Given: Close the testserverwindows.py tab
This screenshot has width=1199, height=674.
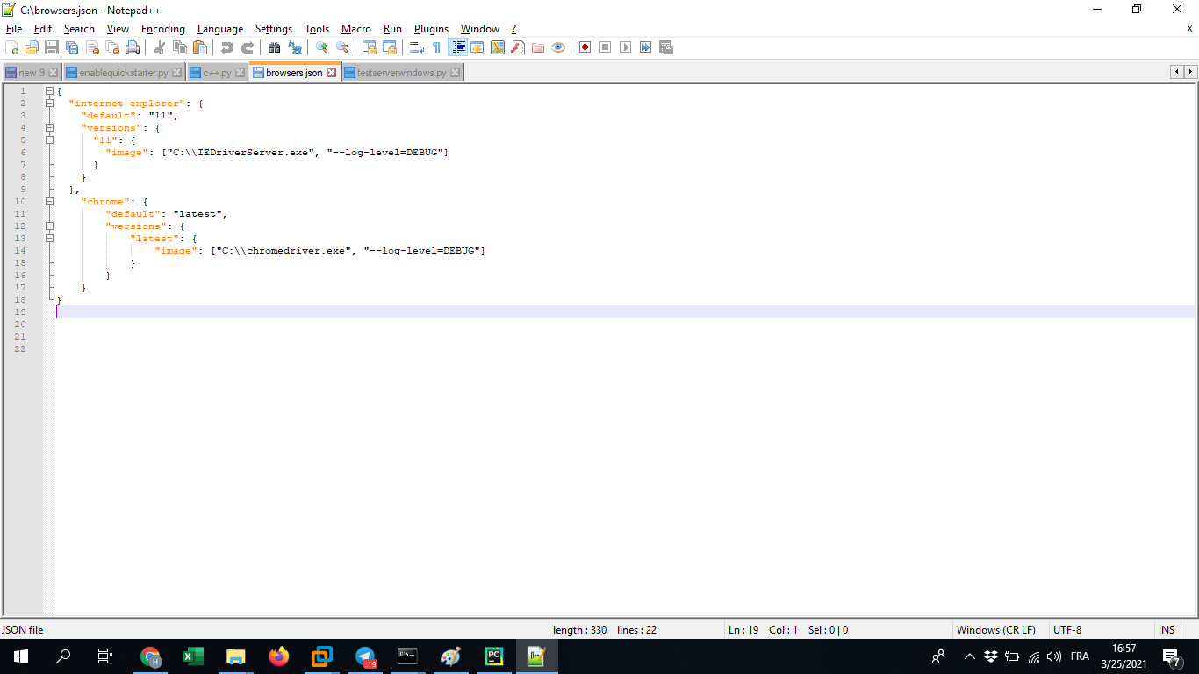Looking at the screenshot, I should 456,73.
